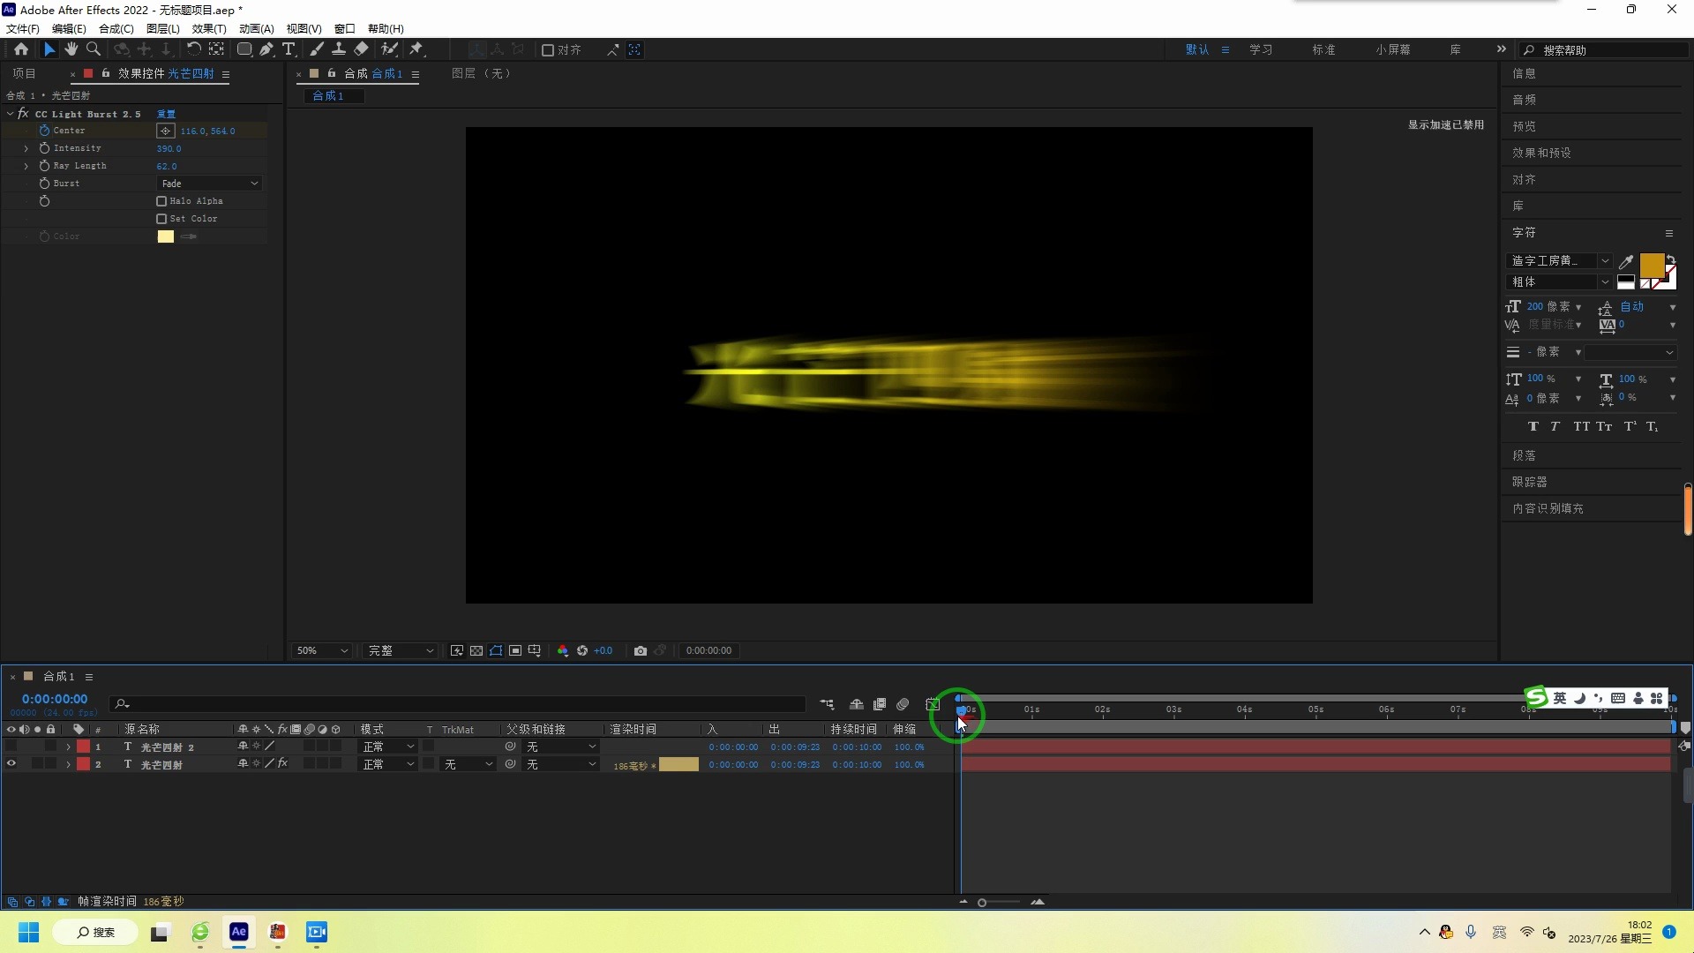Switch to the 学习 workspace tab

(x=1261, y=49)
